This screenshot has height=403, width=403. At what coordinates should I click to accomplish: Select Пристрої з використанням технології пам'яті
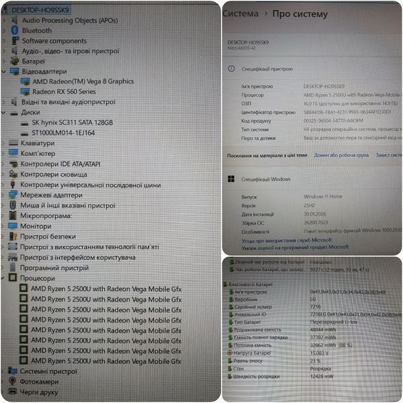(89, 247)
